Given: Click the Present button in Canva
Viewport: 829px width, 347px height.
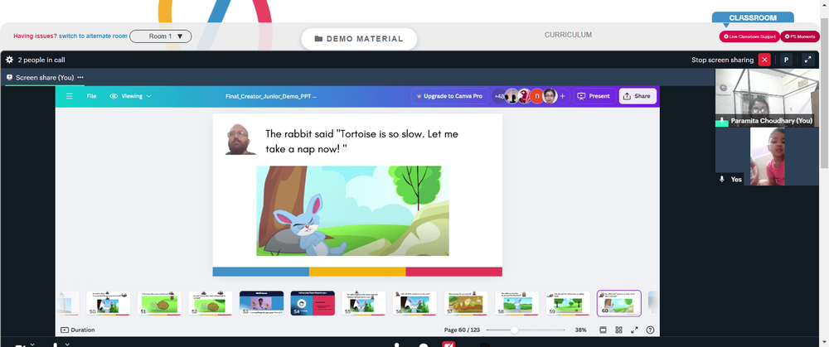Looking at the screenshot, I should (x=594, y=96).
